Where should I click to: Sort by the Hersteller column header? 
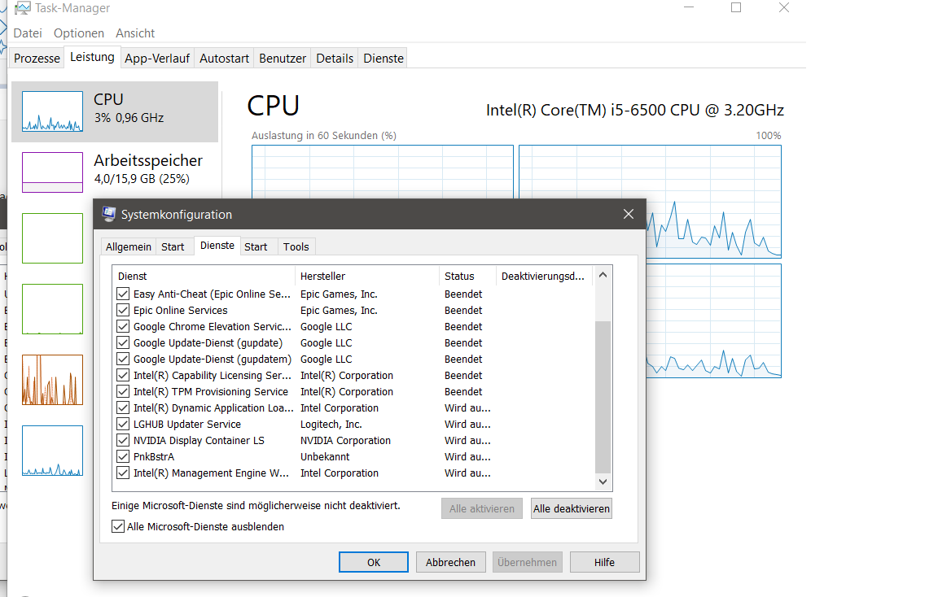click(366, 276)
